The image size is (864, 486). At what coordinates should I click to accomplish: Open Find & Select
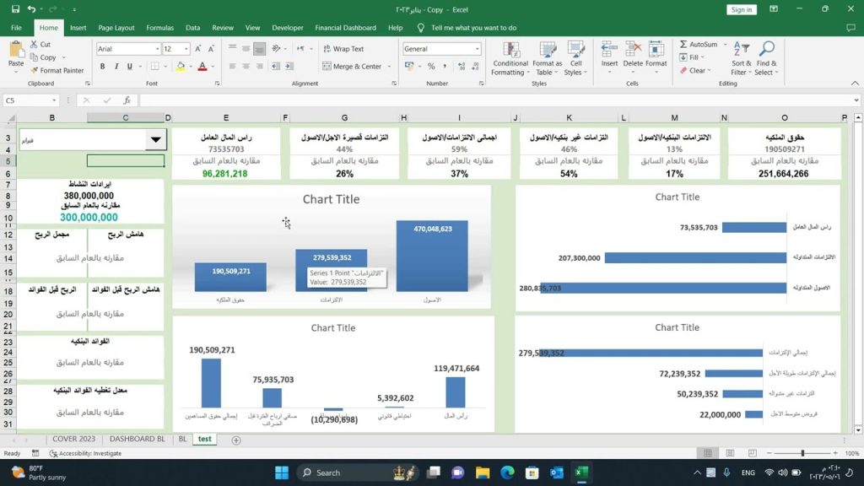click(766, 58)
